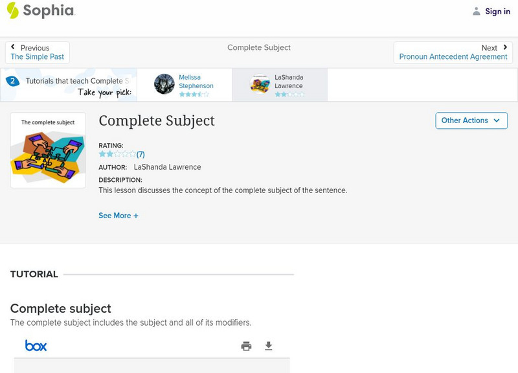Click the print icon in Box viewer
Screen dimensions: 518x373
[246, 346]
